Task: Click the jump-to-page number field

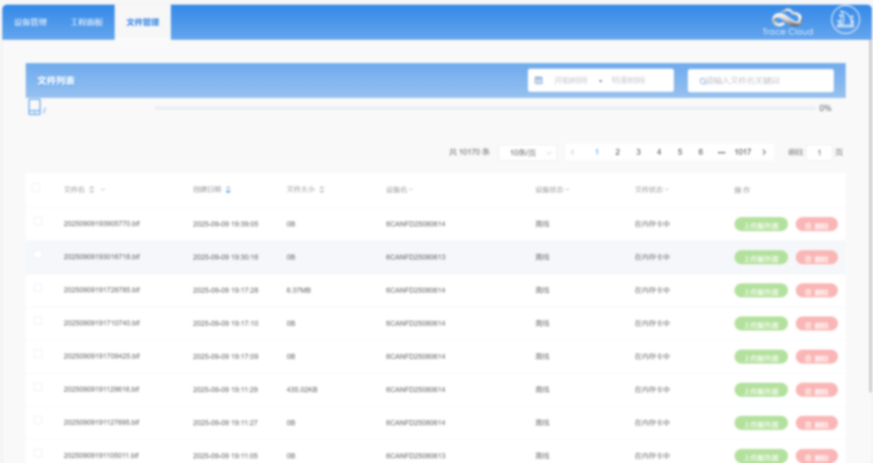Action: 819,153
